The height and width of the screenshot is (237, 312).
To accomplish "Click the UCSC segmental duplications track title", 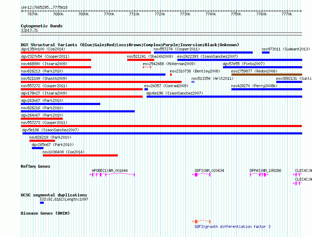I will click(x=54, y=195).
